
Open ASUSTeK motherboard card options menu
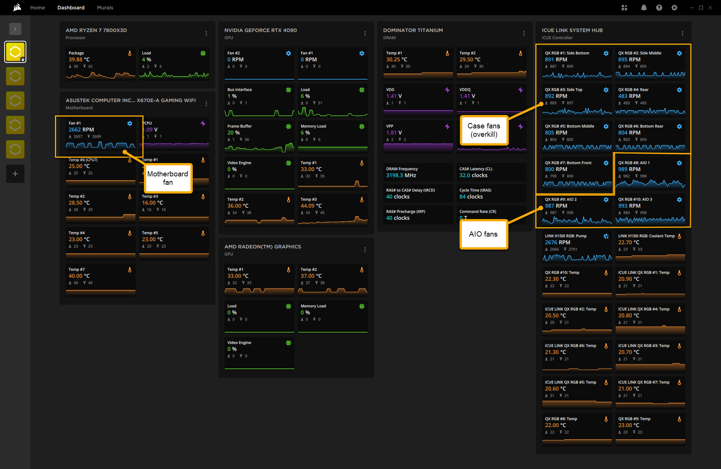[206, 104]
